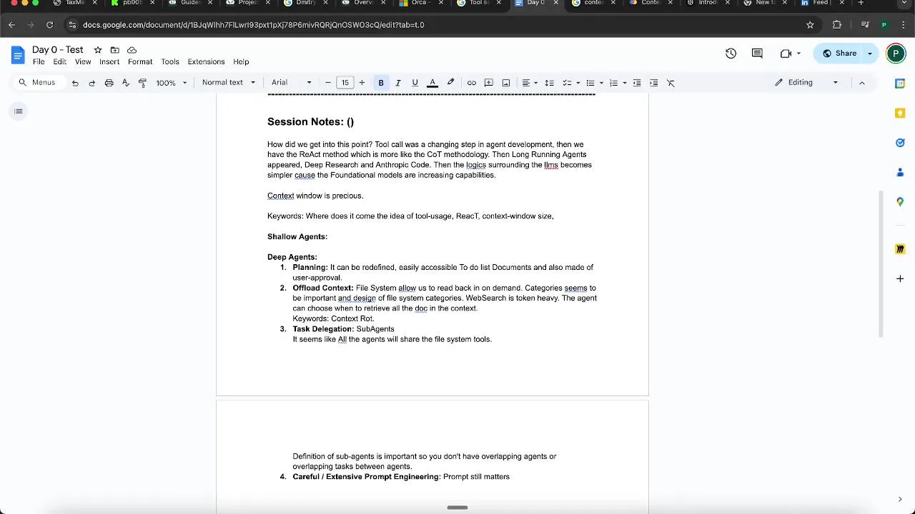The width and height of the screenshot is (915, 514).
Task: Apply the numbered list icon
Action: 613,83
